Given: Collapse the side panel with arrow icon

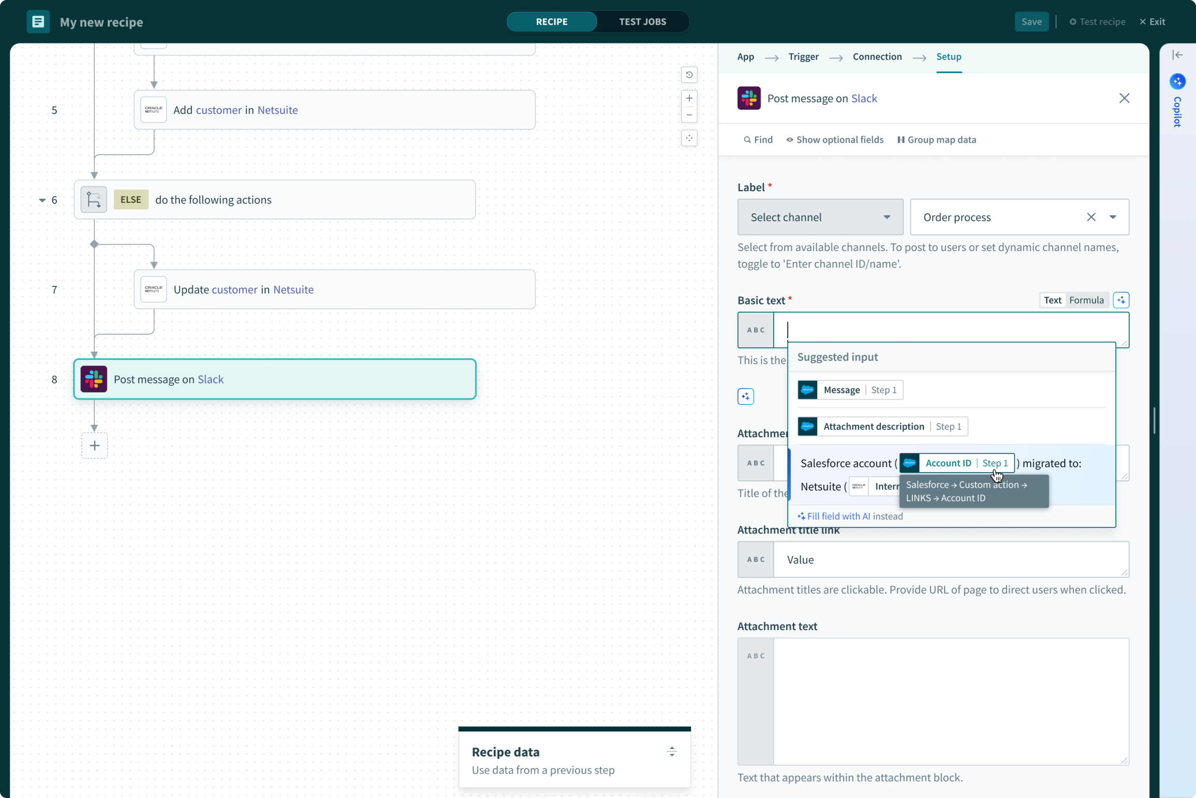Looking at the screenshot, I should [1178, 55].
